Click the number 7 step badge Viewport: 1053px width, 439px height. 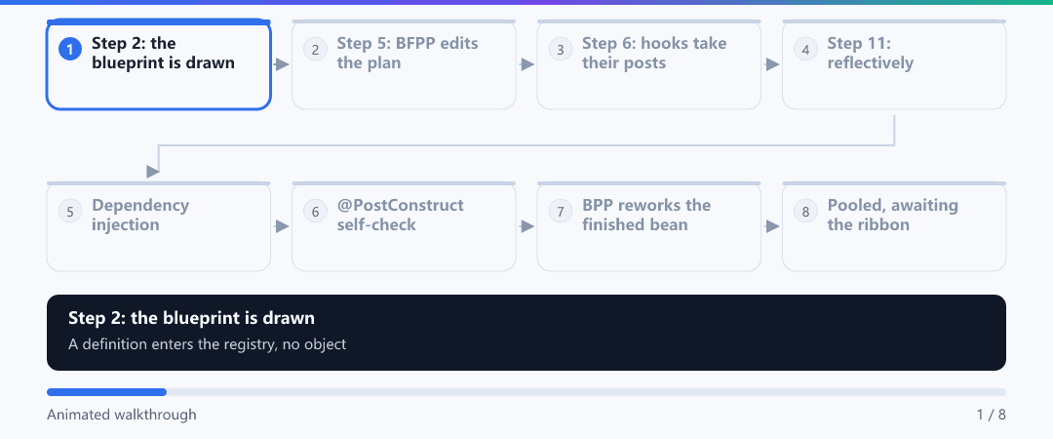pyautogui.click(x=560, y=211)
